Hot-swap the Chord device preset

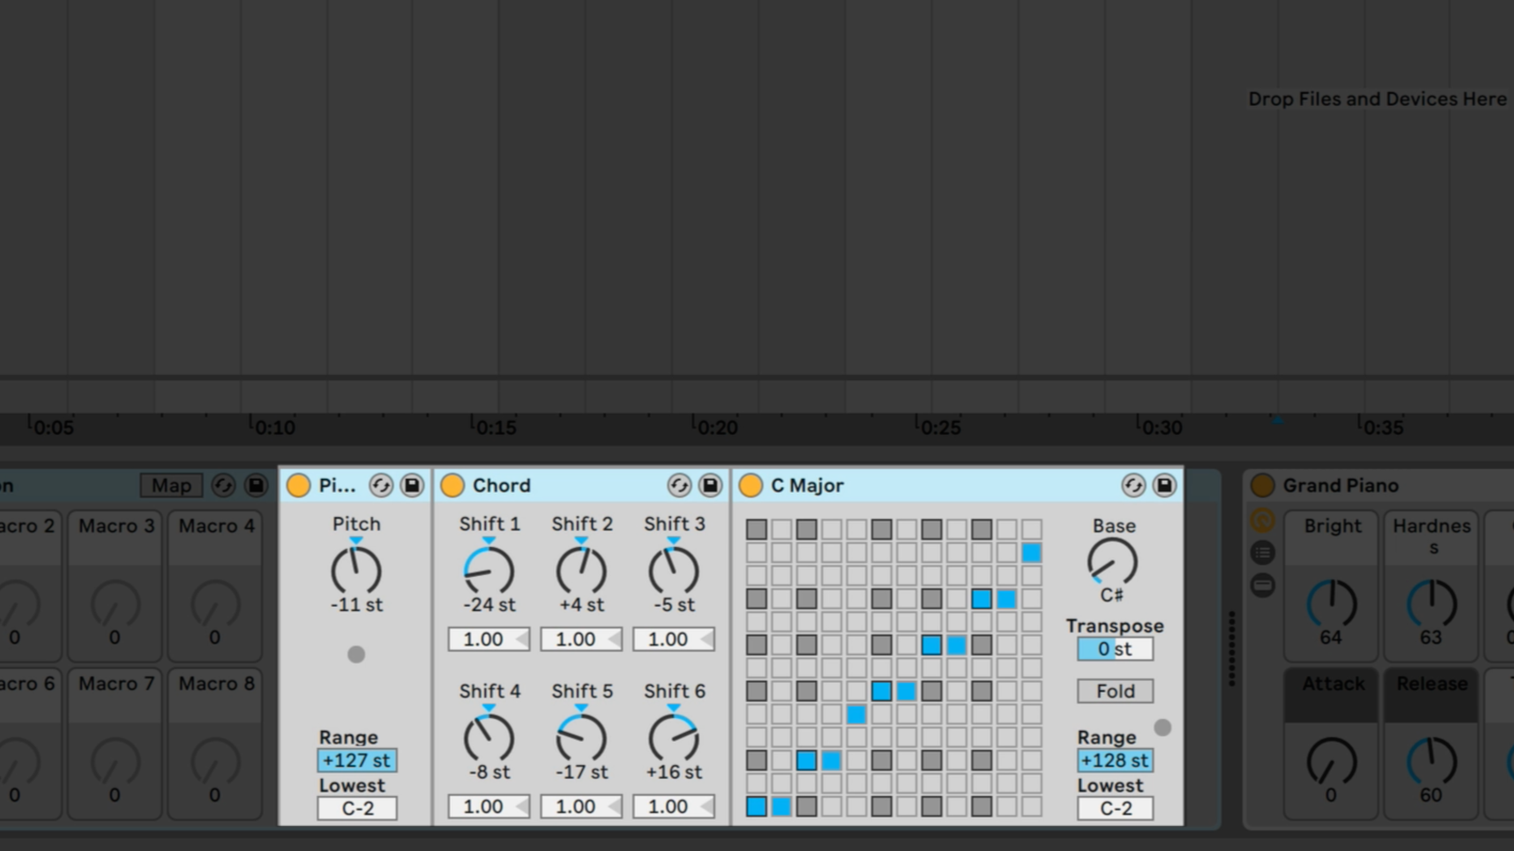pos(680,485)
